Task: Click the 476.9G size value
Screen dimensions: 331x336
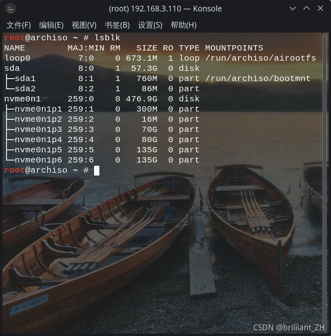Action: pyautogui.click(x=142, y=99)
